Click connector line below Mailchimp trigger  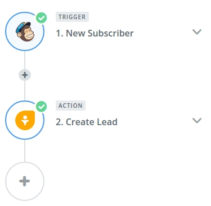[x=25, y=60]
